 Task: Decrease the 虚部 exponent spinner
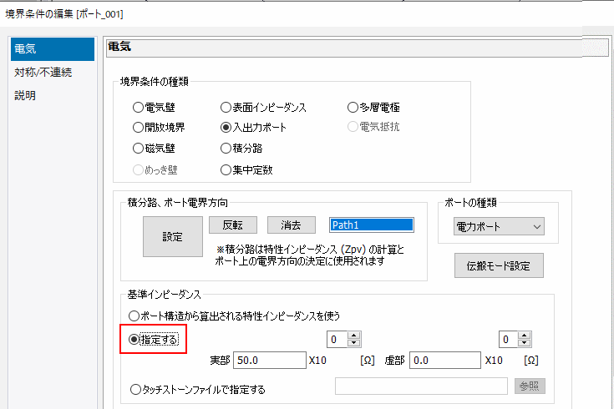525,343
